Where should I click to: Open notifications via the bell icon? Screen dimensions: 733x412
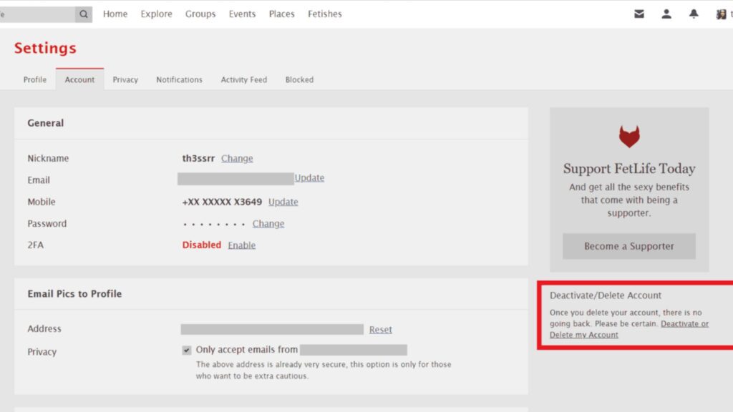pos(694,14)
